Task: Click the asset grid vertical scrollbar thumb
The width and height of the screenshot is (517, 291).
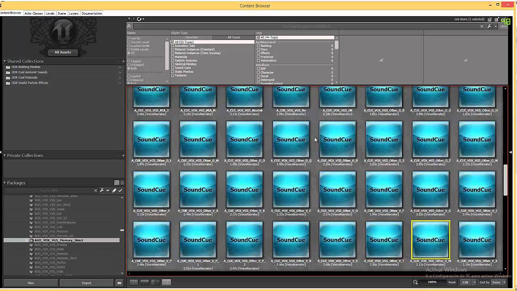Action: click(505, 180)
